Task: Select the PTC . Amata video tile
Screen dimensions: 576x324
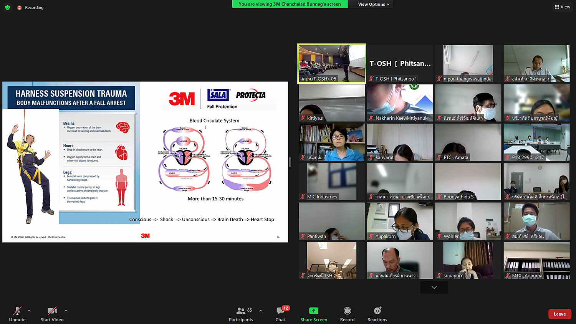Action: pyautogui.click(x=468, y=142)
